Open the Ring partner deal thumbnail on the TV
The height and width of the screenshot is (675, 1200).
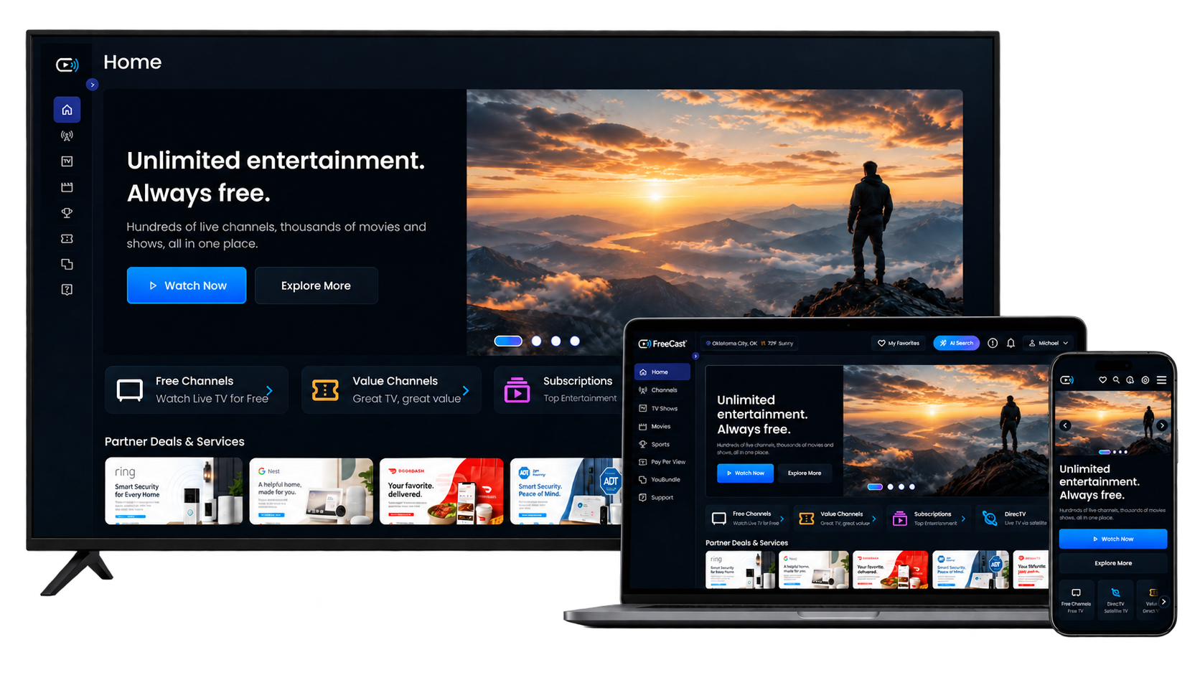click(x=174, y=491)
